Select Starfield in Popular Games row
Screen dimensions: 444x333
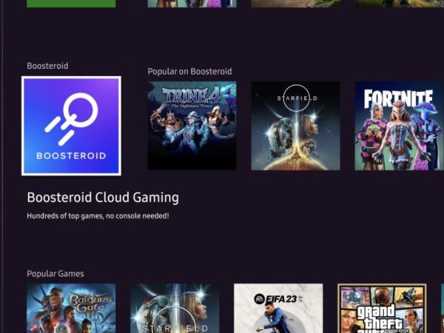(x=175, y=309)
